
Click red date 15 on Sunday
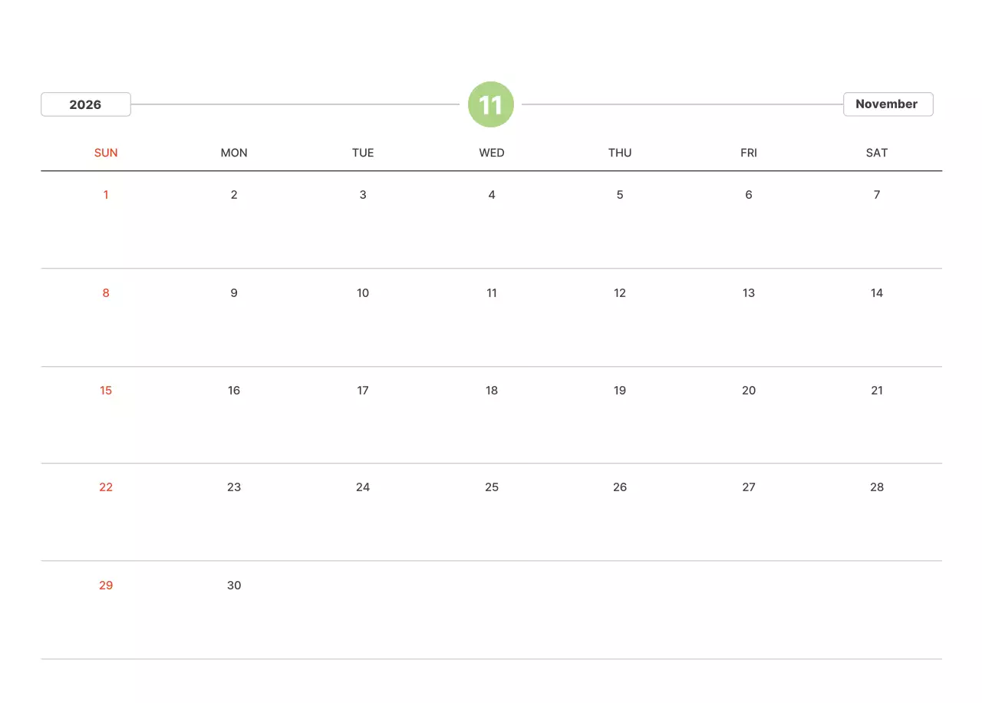tap(106, 391)
